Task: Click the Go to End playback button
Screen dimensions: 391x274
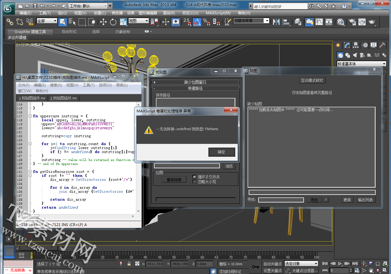Action: 355,264
